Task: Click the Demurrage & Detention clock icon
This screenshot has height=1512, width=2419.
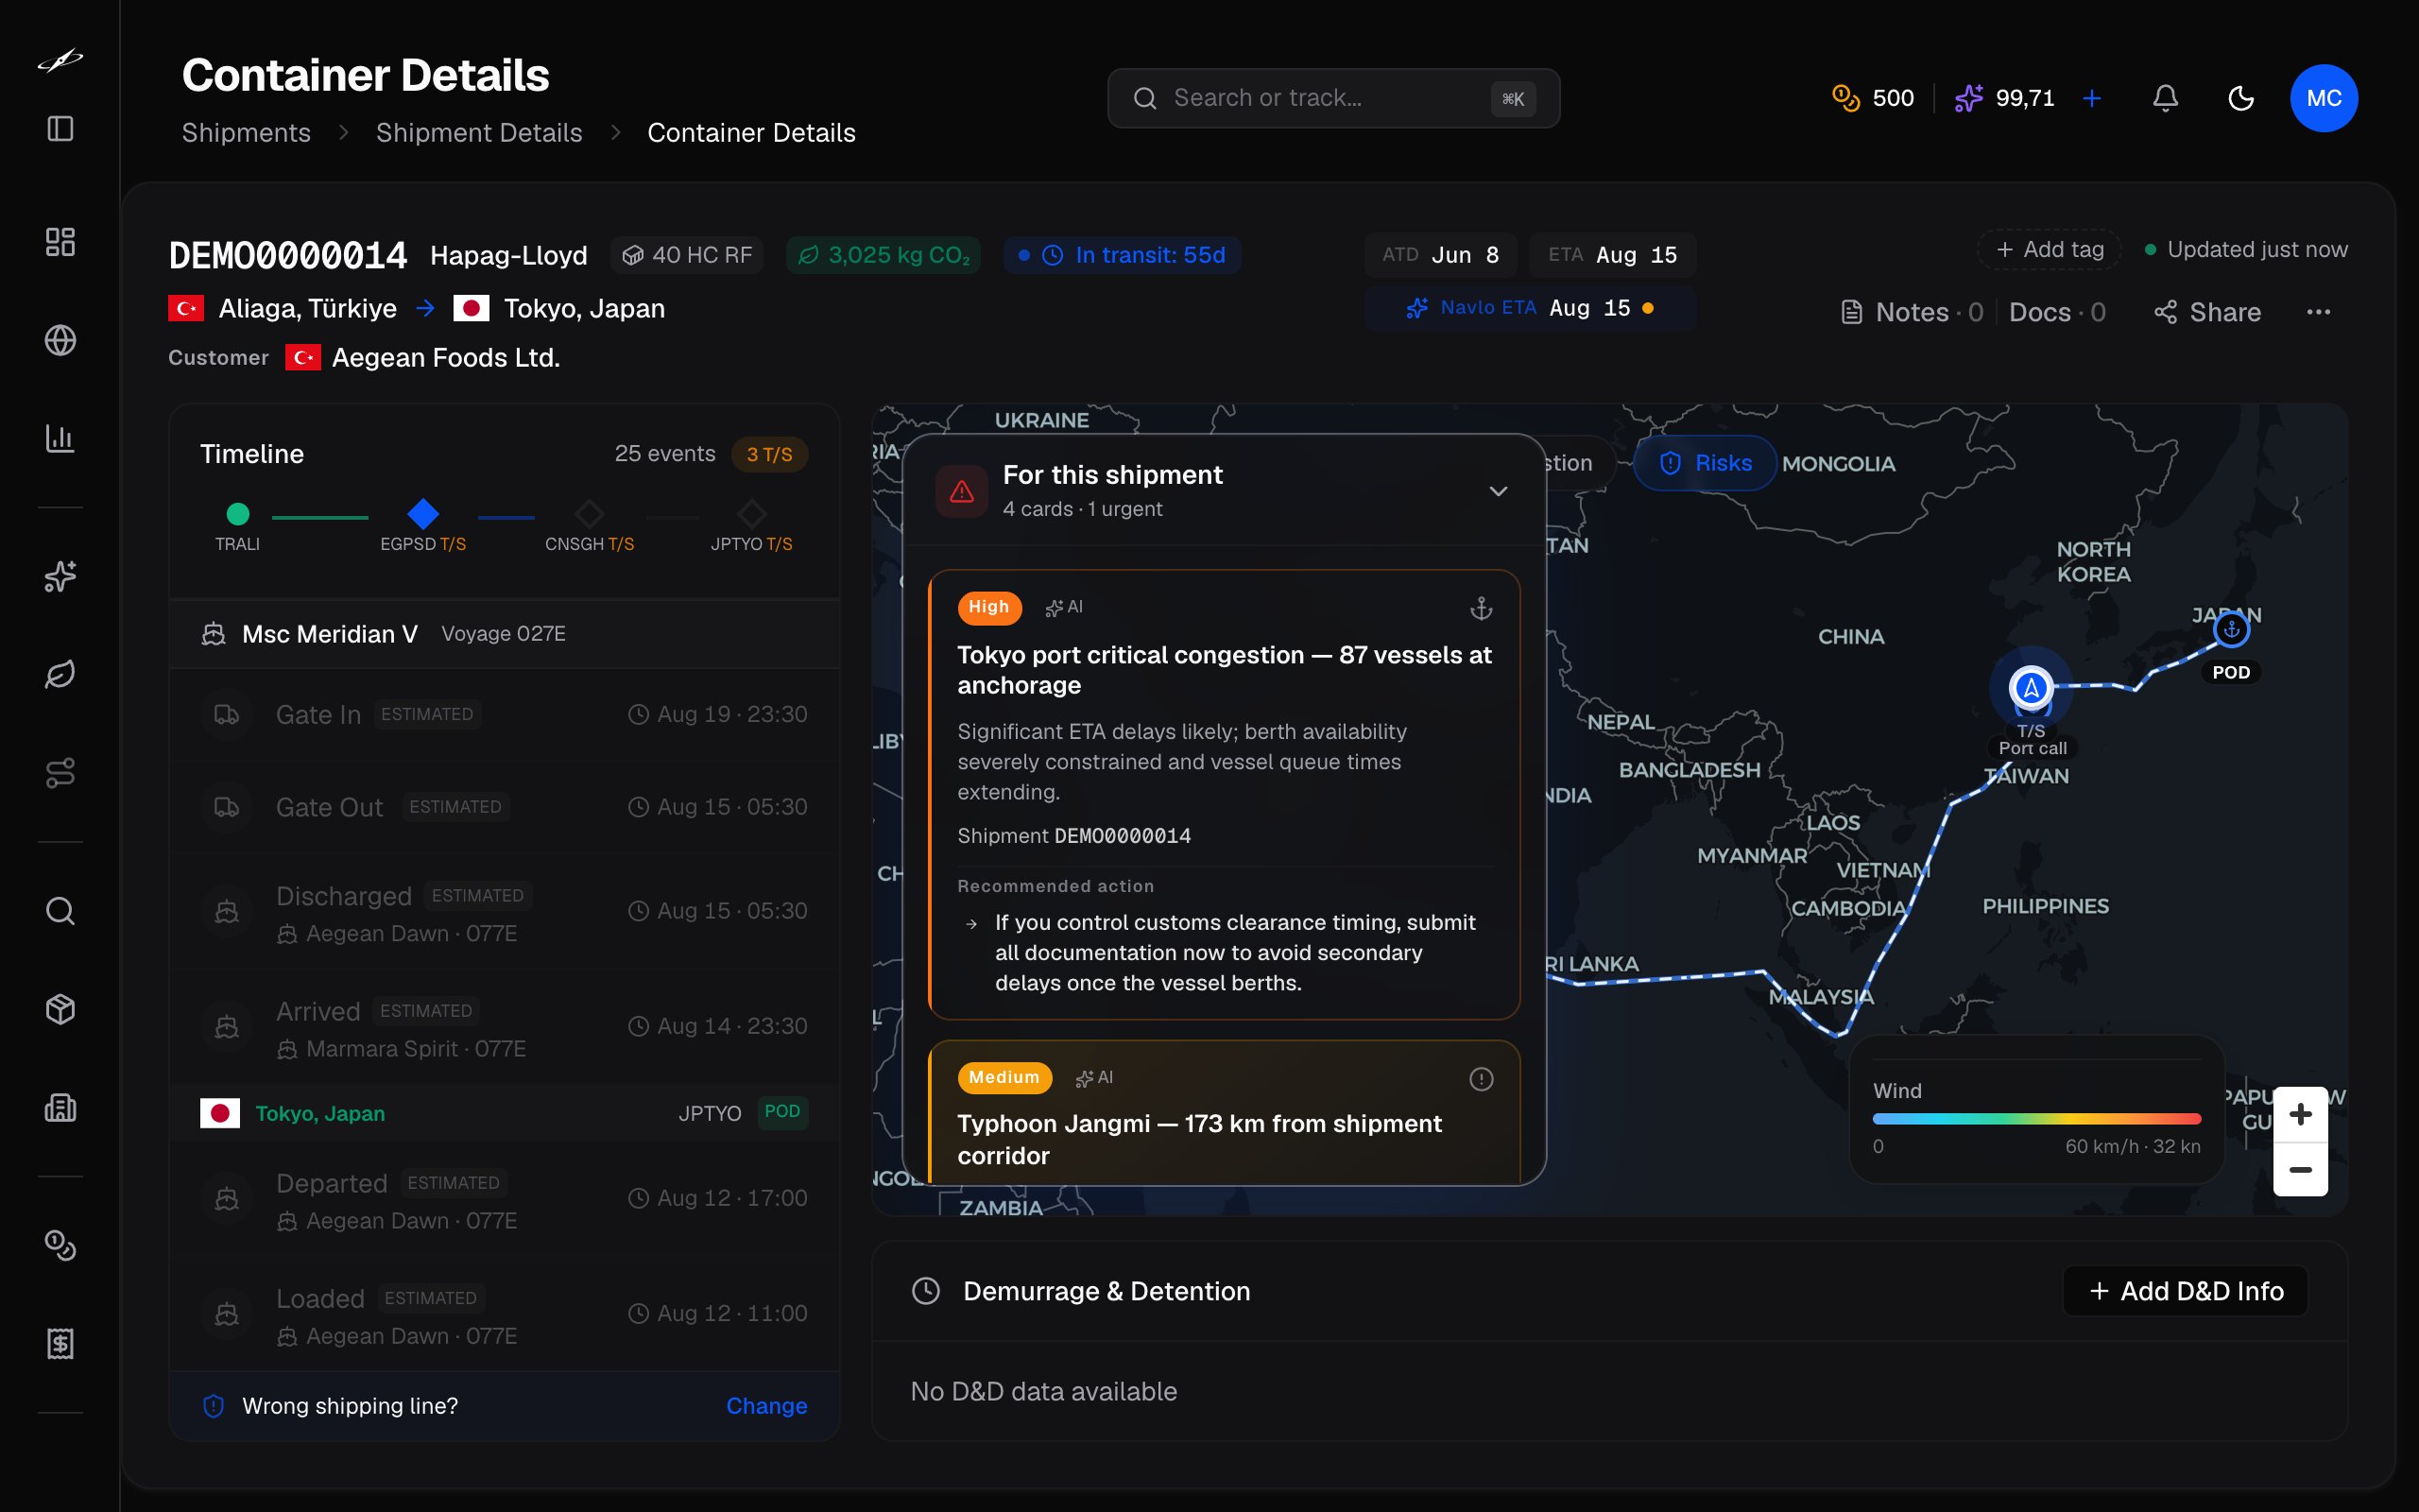Action: (x=926, y=1291)
